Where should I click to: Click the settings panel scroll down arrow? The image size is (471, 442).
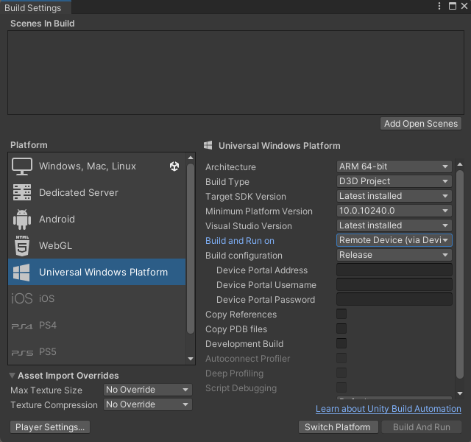point(460,393)
